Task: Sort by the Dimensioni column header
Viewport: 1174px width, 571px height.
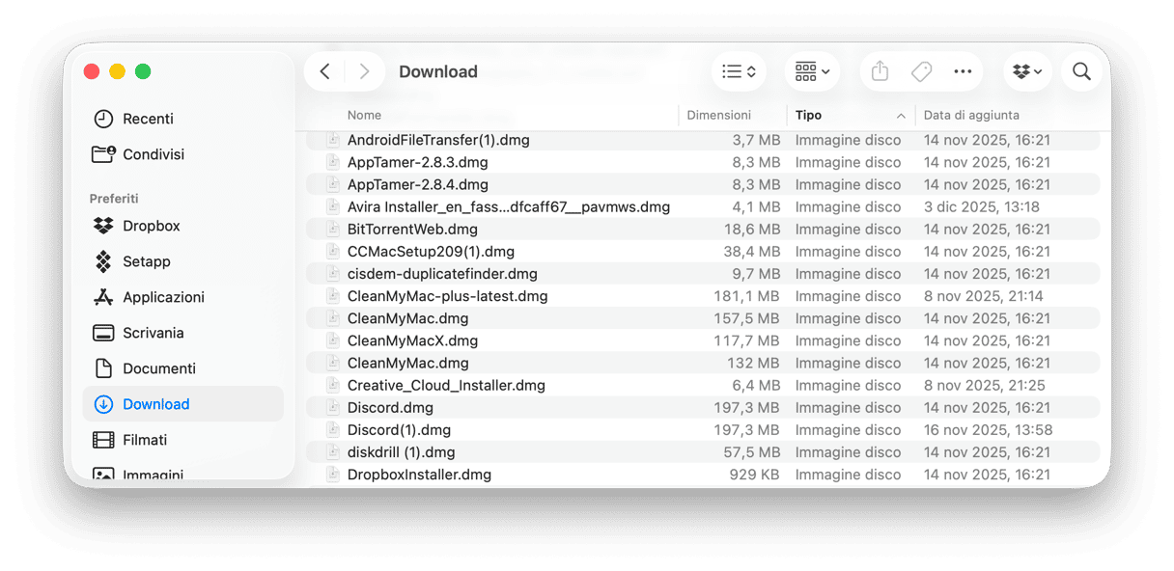Action: coord(718,115)
